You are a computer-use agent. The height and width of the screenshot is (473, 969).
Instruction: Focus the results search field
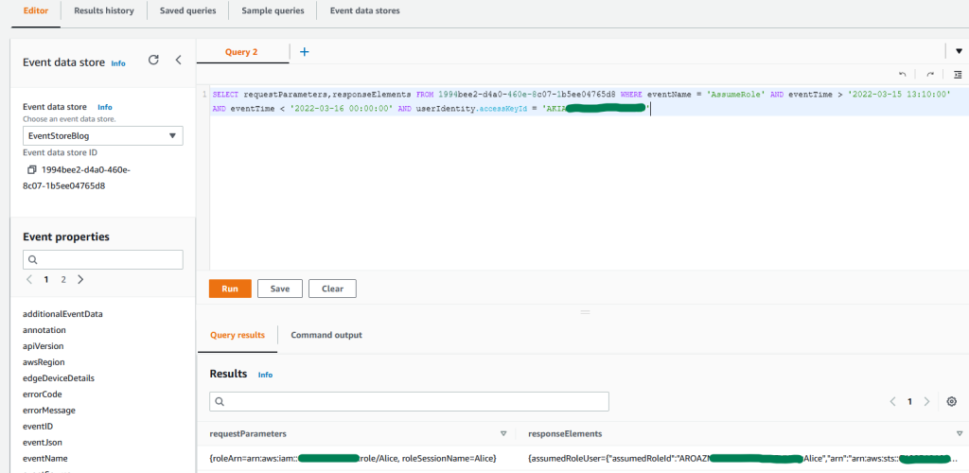[409, 401]
